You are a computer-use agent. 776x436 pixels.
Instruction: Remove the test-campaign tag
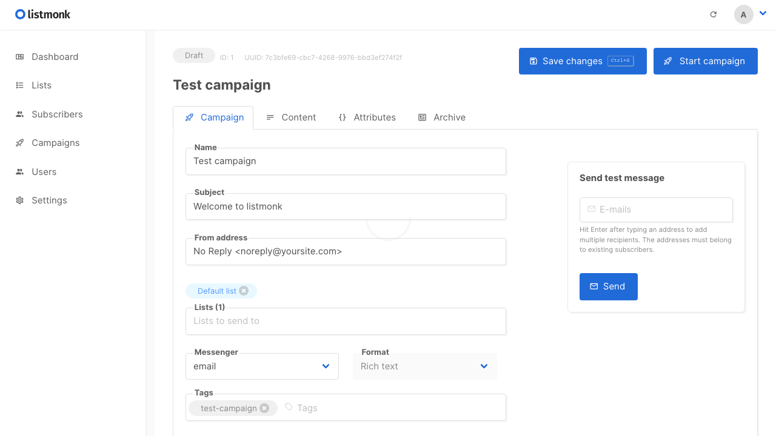pos(264,408)
